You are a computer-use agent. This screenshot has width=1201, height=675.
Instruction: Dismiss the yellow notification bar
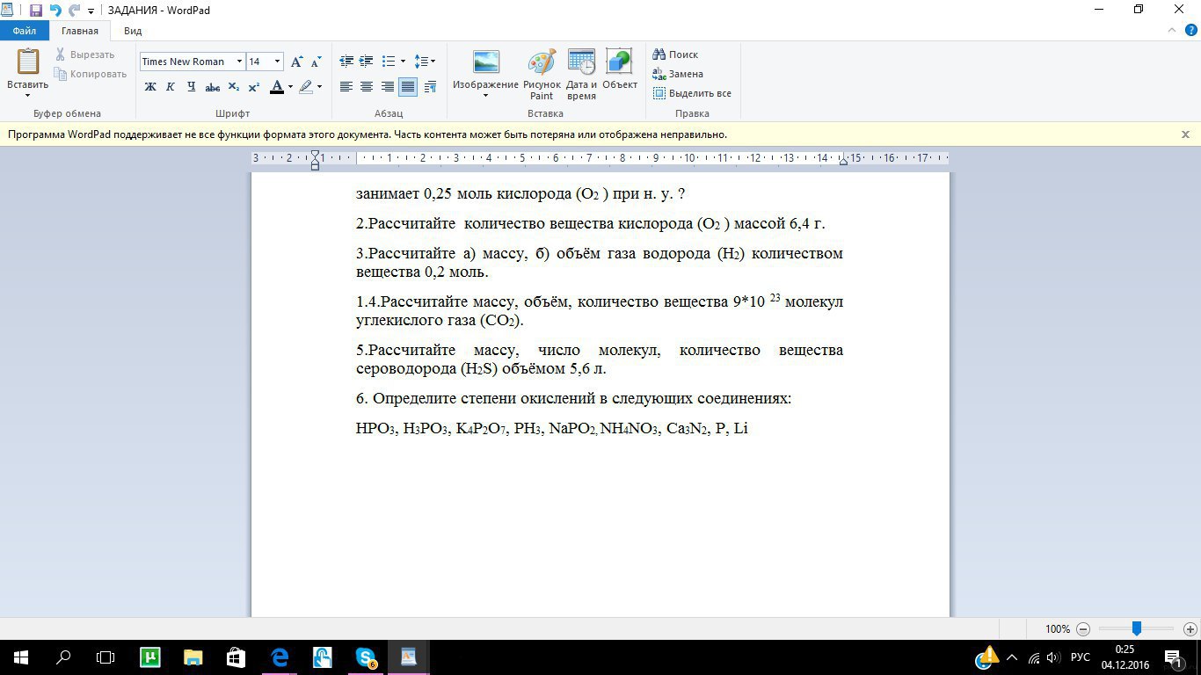tap(1185, 134)
